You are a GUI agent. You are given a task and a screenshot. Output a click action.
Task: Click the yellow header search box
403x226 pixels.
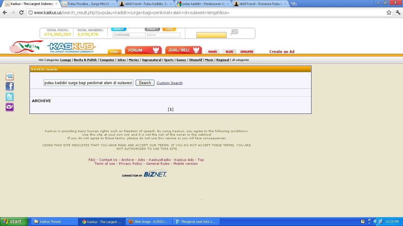click(211, 35)
